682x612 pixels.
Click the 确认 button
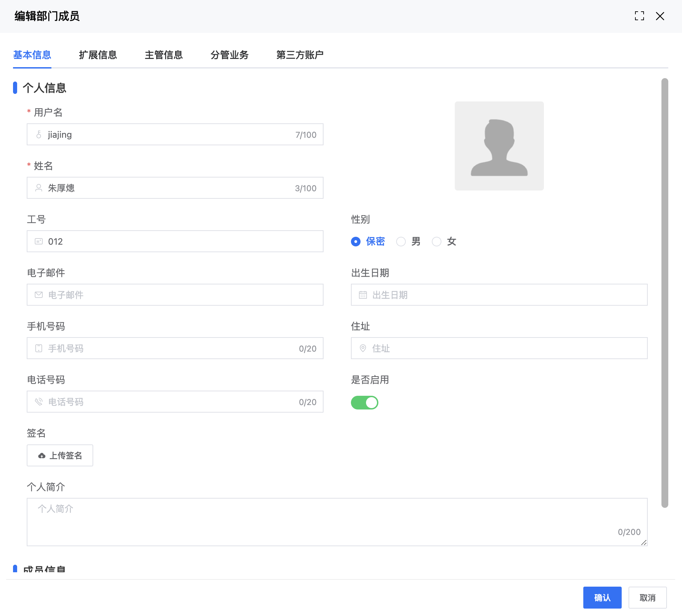(602, 598)
